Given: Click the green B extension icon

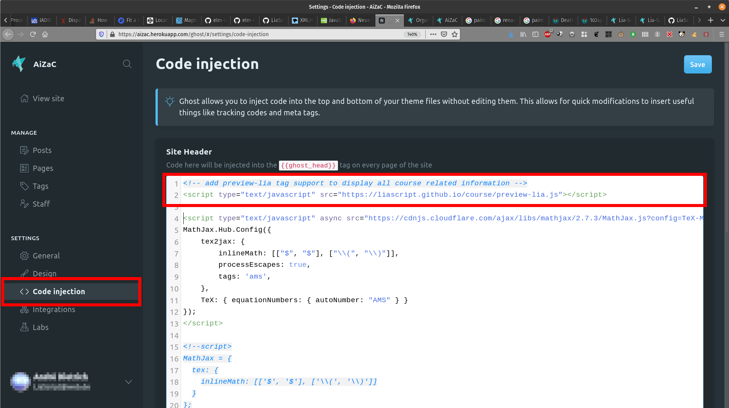Looking at the screenshot, I should pos(633,34).
